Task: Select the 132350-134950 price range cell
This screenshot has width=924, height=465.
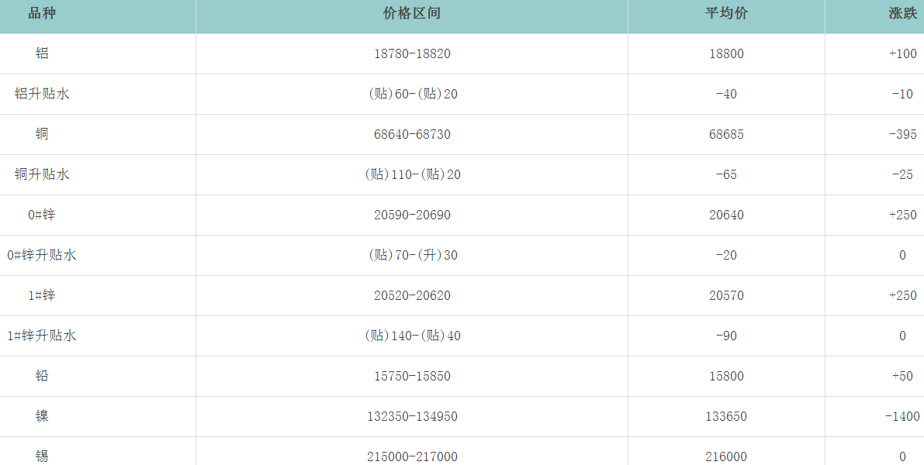Action: tap(412, 416)
